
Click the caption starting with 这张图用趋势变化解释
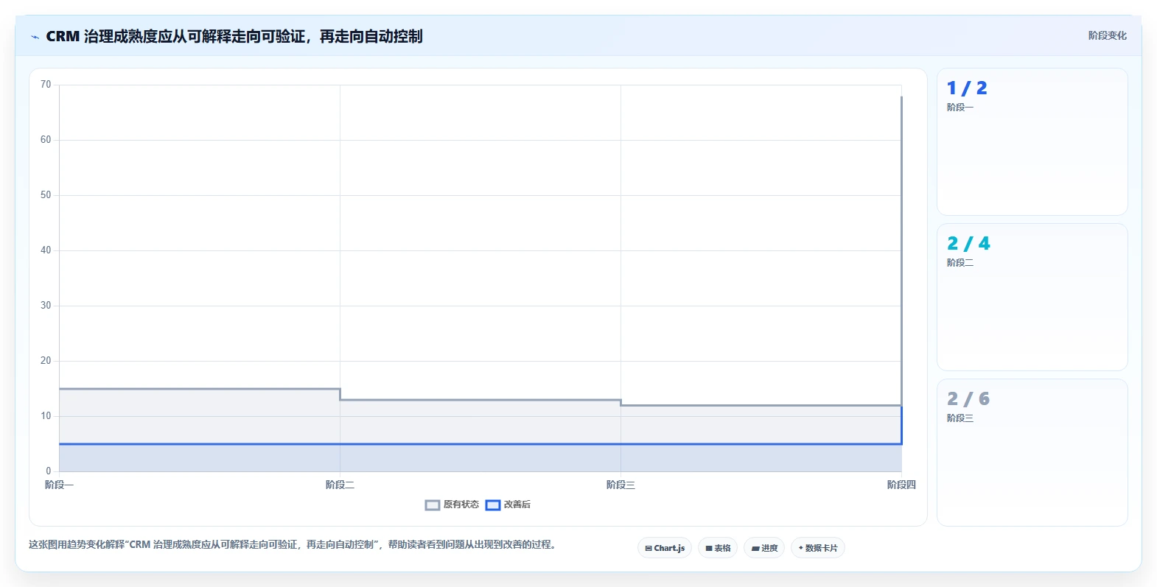pyautogui.click(x=293, y=545)
